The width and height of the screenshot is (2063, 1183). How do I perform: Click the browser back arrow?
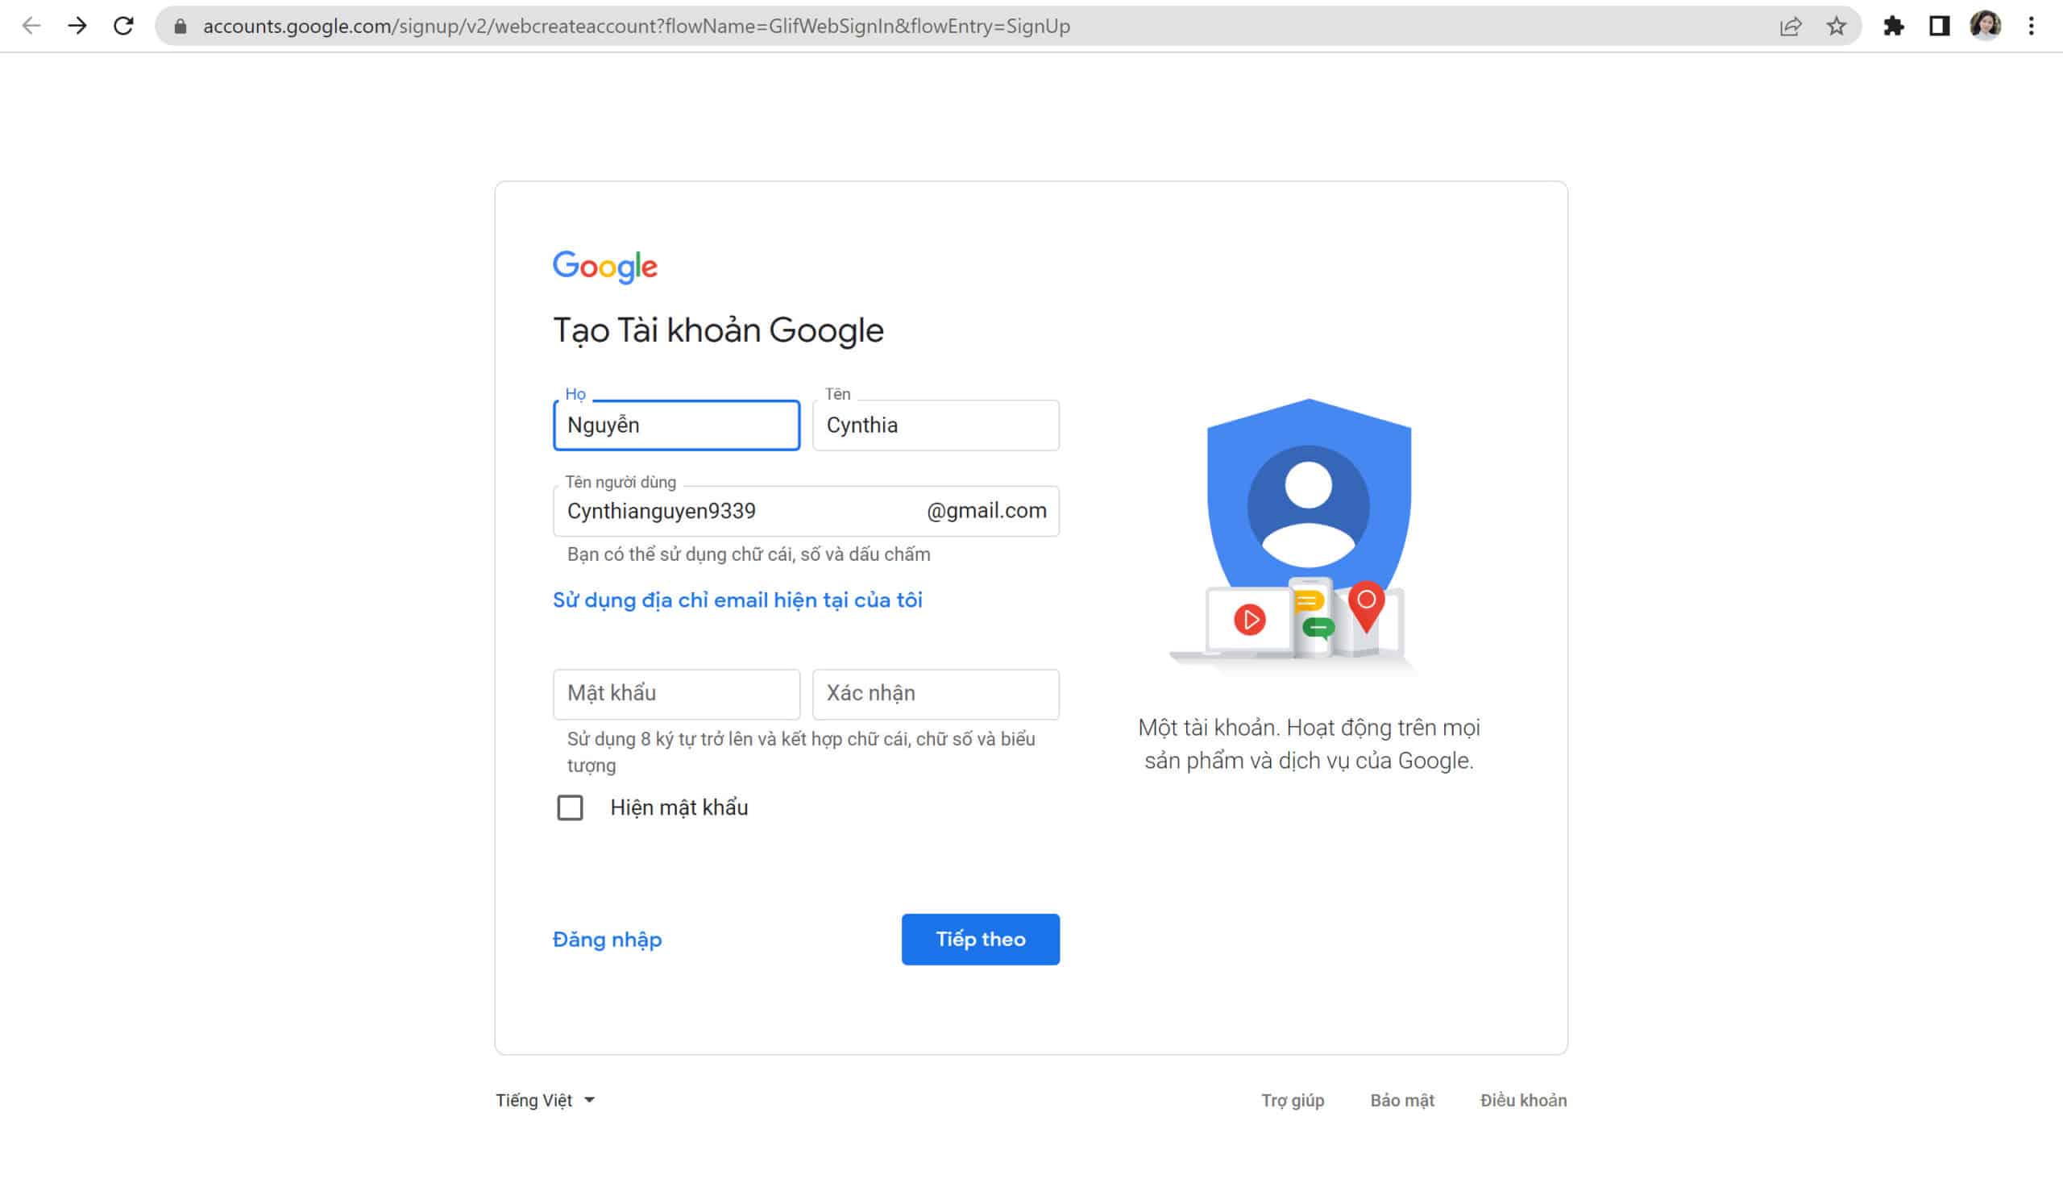click(31, 26)
